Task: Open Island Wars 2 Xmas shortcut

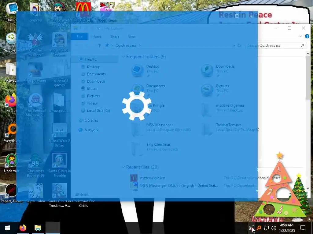Action: pyautogui.click(x=60, y=135)
